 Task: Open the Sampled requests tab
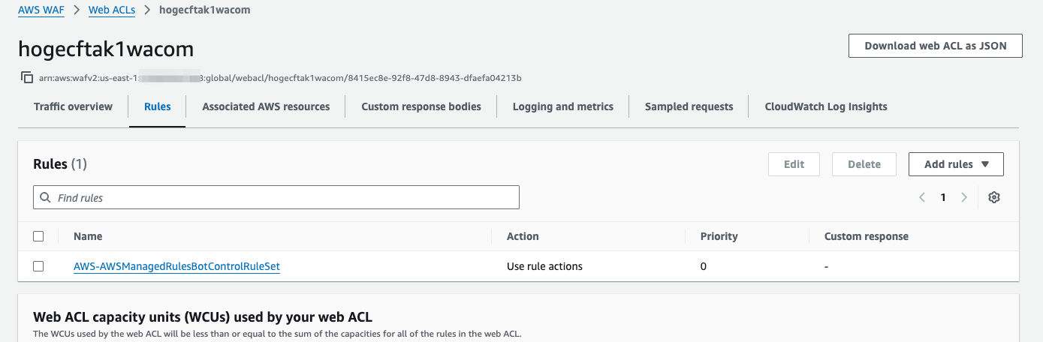[x=689, y=106]
